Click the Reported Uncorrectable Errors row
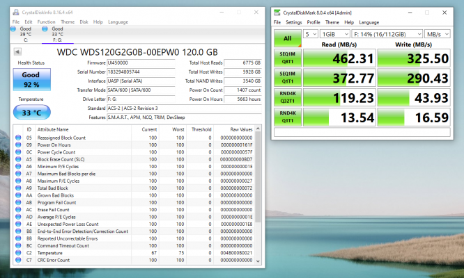The width and height of the screenshot is (464, 278). tap(134, 238)
